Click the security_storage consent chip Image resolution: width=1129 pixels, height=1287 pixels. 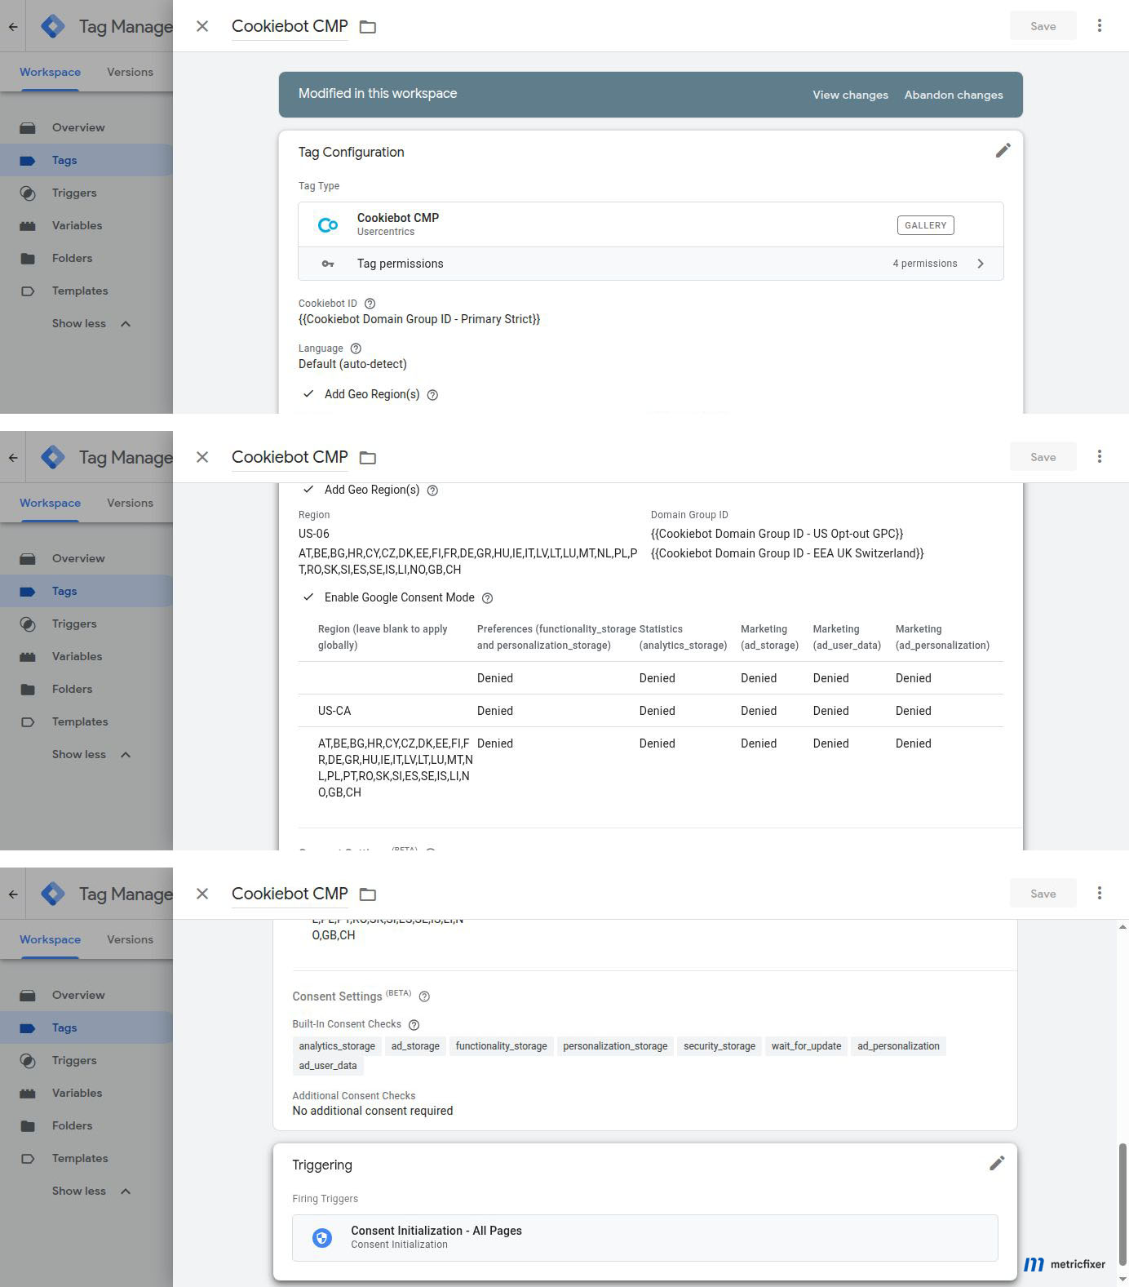719,1046
